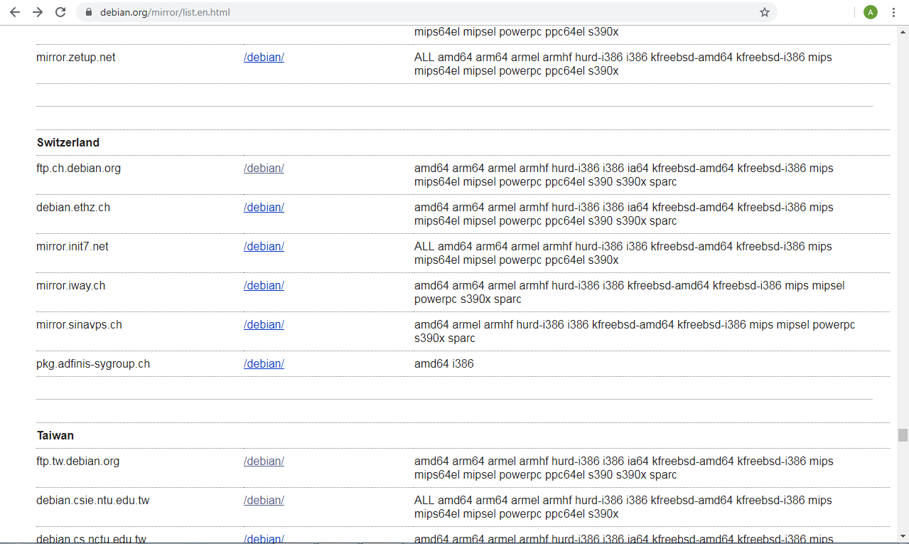Open the /debian/ link for ftp.tw.debian.org
909x544 pixels.
point(264,461)
